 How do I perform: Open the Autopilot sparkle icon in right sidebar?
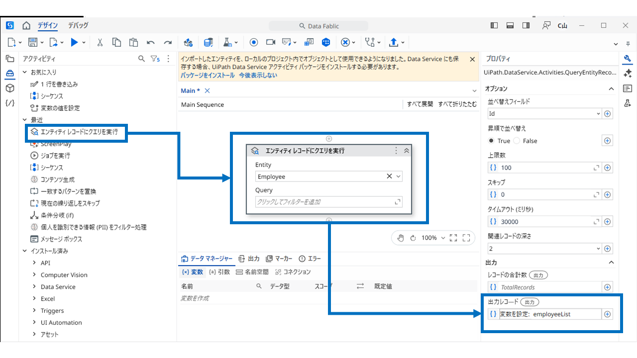(x=628, y=74)
